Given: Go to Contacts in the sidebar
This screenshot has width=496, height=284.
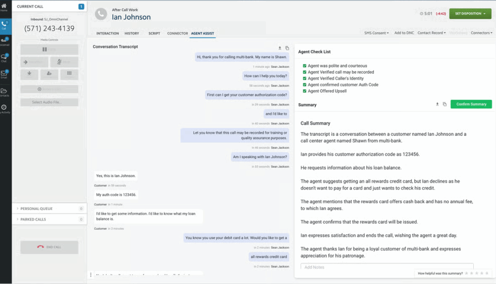Looking at the screenshot, I should click(x=5, y=92).
